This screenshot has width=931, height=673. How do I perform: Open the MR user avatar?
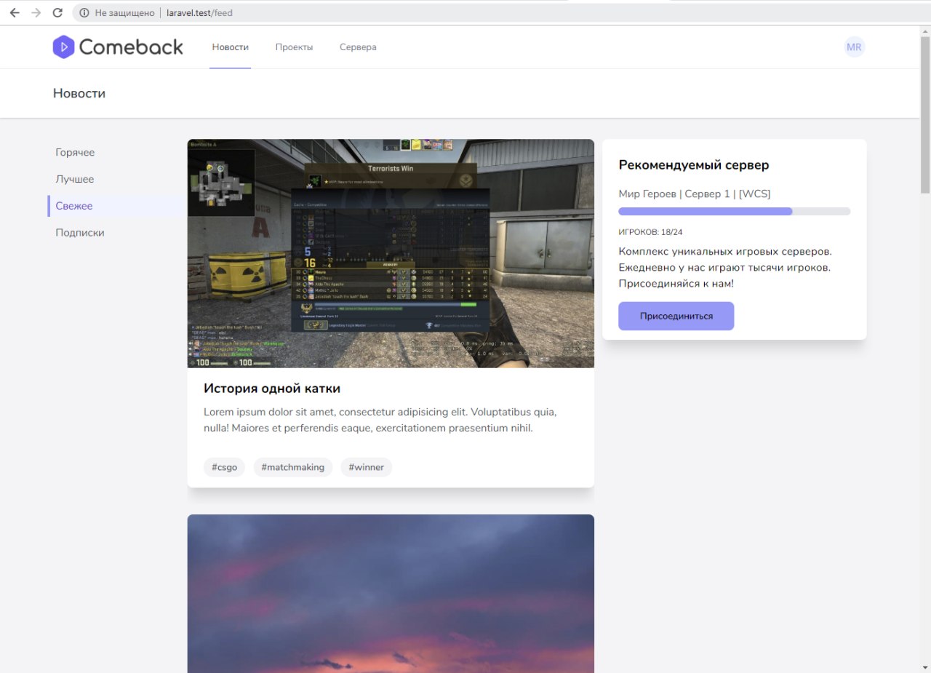[x=854, y=47]
